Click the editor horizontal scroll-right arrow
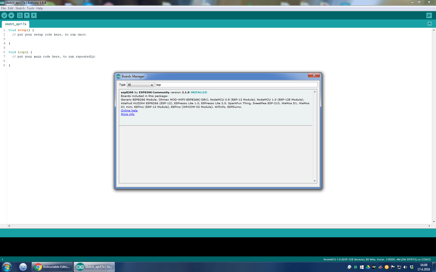This screenshot has height=272, width=436. pyautogui.click(x=429, y=226)
